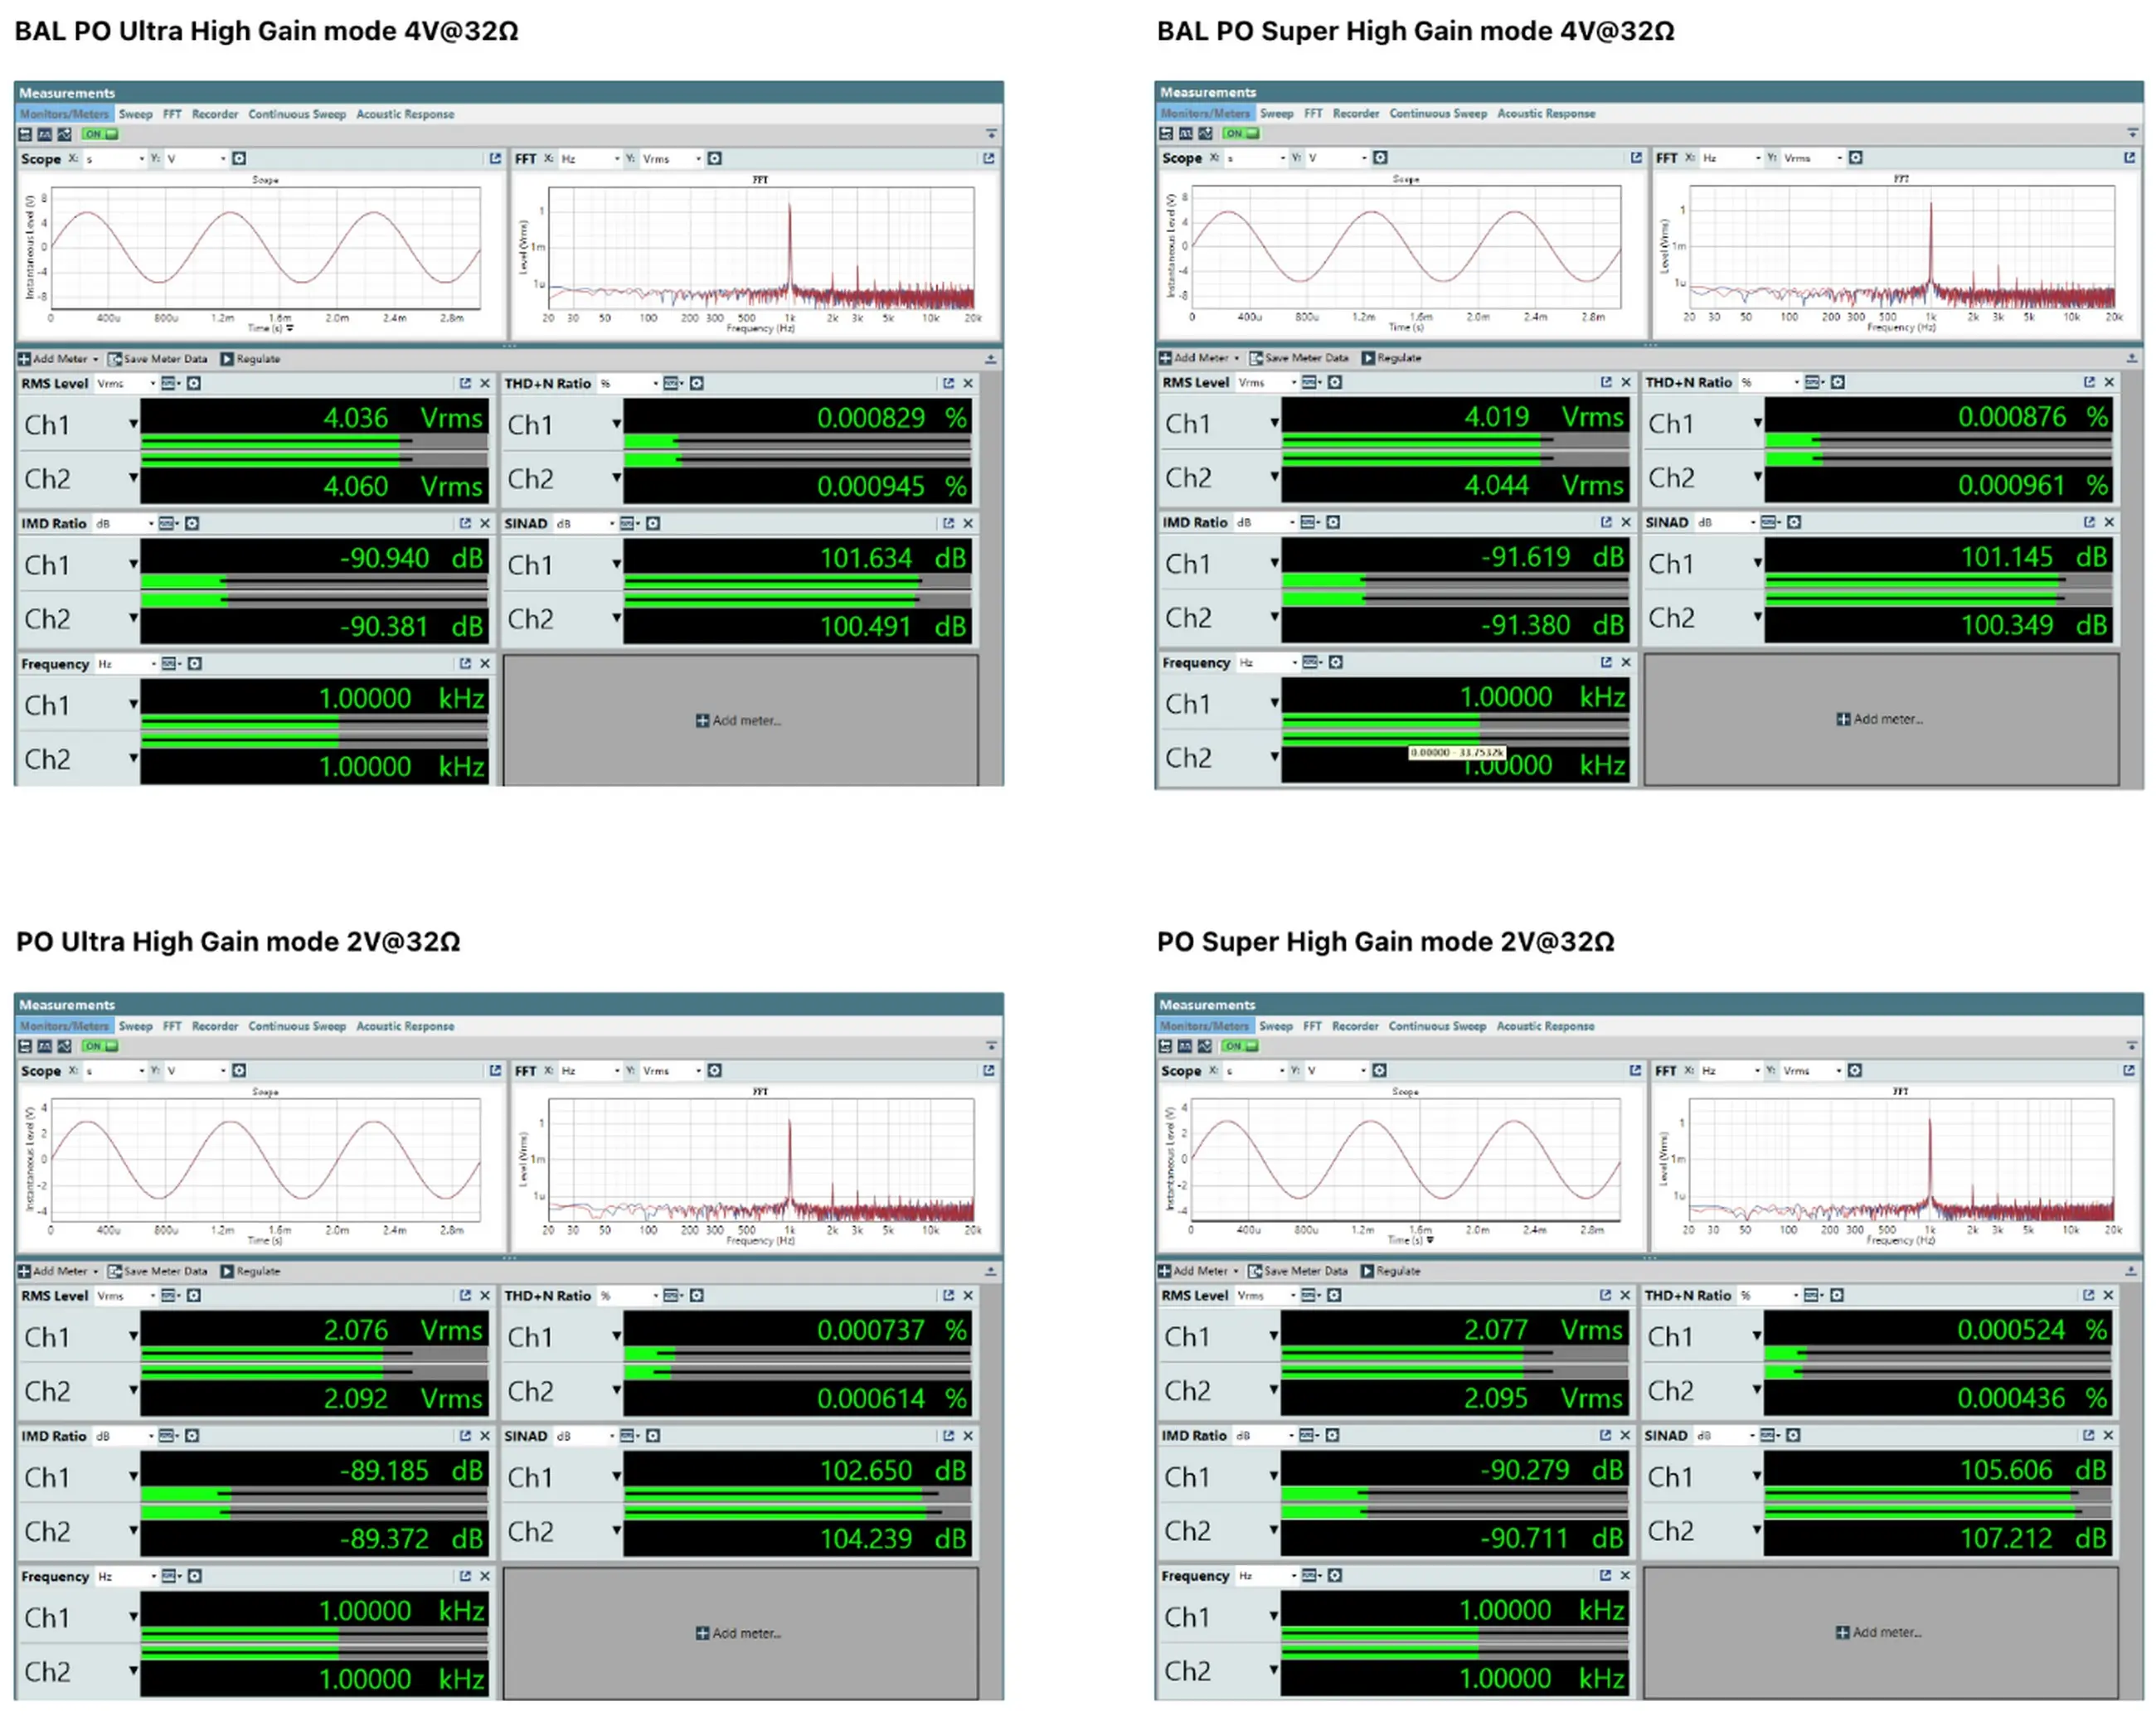Collapse graphs section arrow in PO Ultra High Gain panel
Screen dimensions: 2156x1716
[991, 1046]
